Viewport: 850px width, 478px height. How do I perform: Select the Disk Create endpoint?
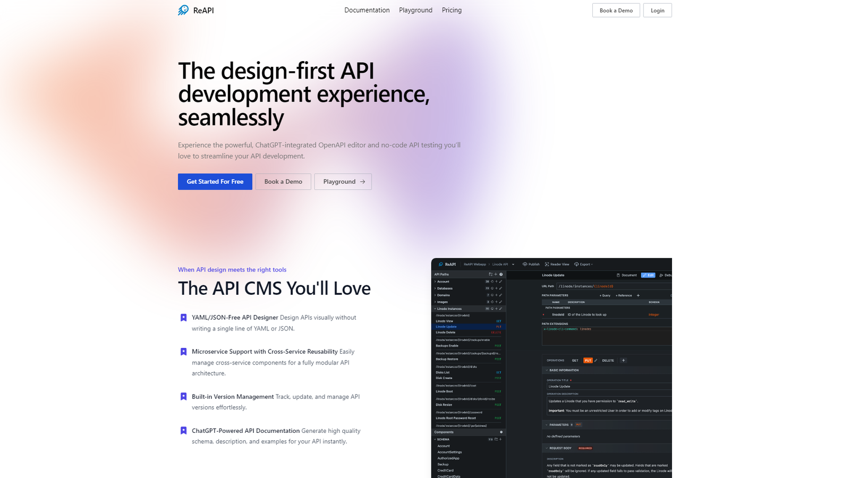coord(469,378)
